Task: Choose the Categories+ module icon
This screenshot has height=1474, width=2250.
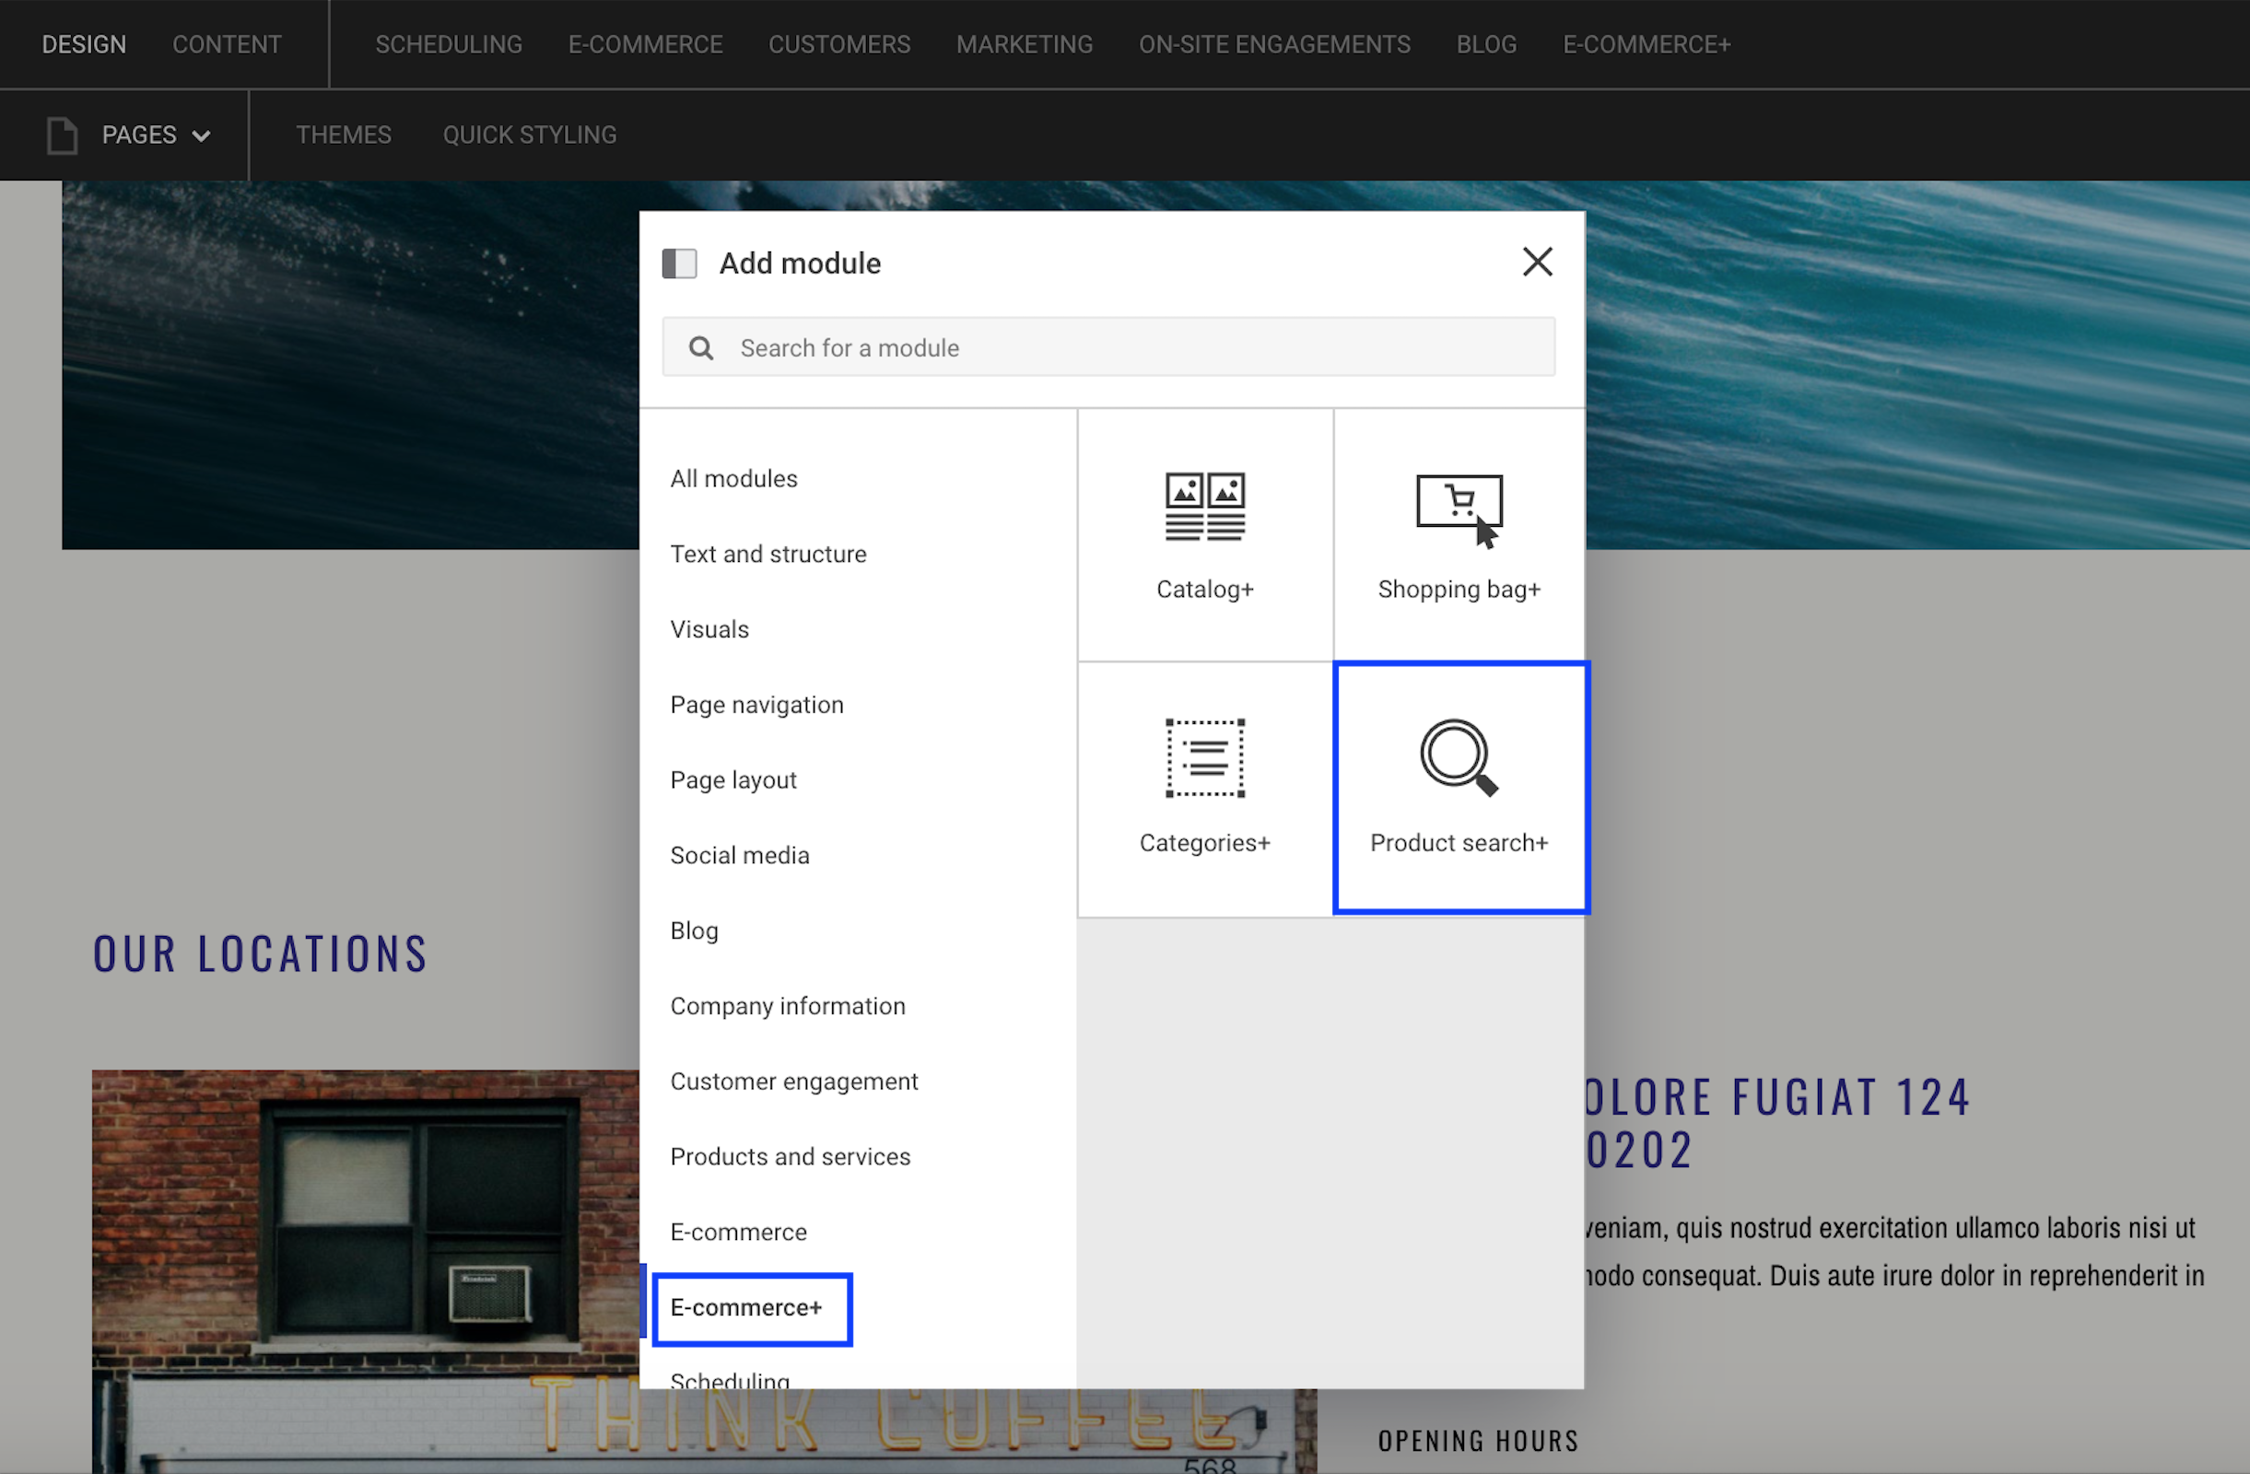Action: (x=1204, y=758)
